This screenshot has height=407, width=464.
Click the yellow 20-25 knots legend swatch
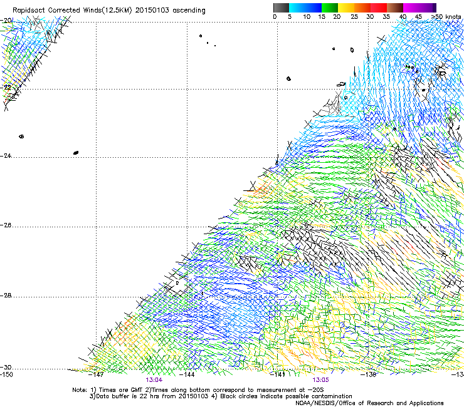click(x=346, y=8)
